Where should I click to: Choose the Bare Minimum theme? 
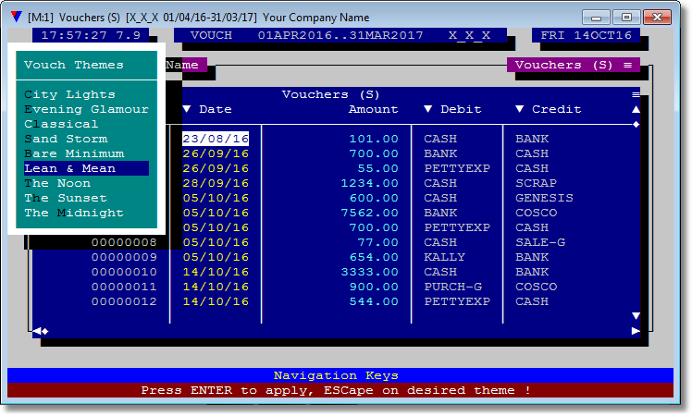point(87,153)
